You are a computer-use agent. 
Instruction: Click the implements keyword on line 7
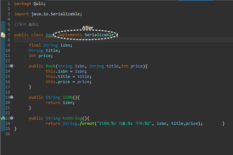70,35
